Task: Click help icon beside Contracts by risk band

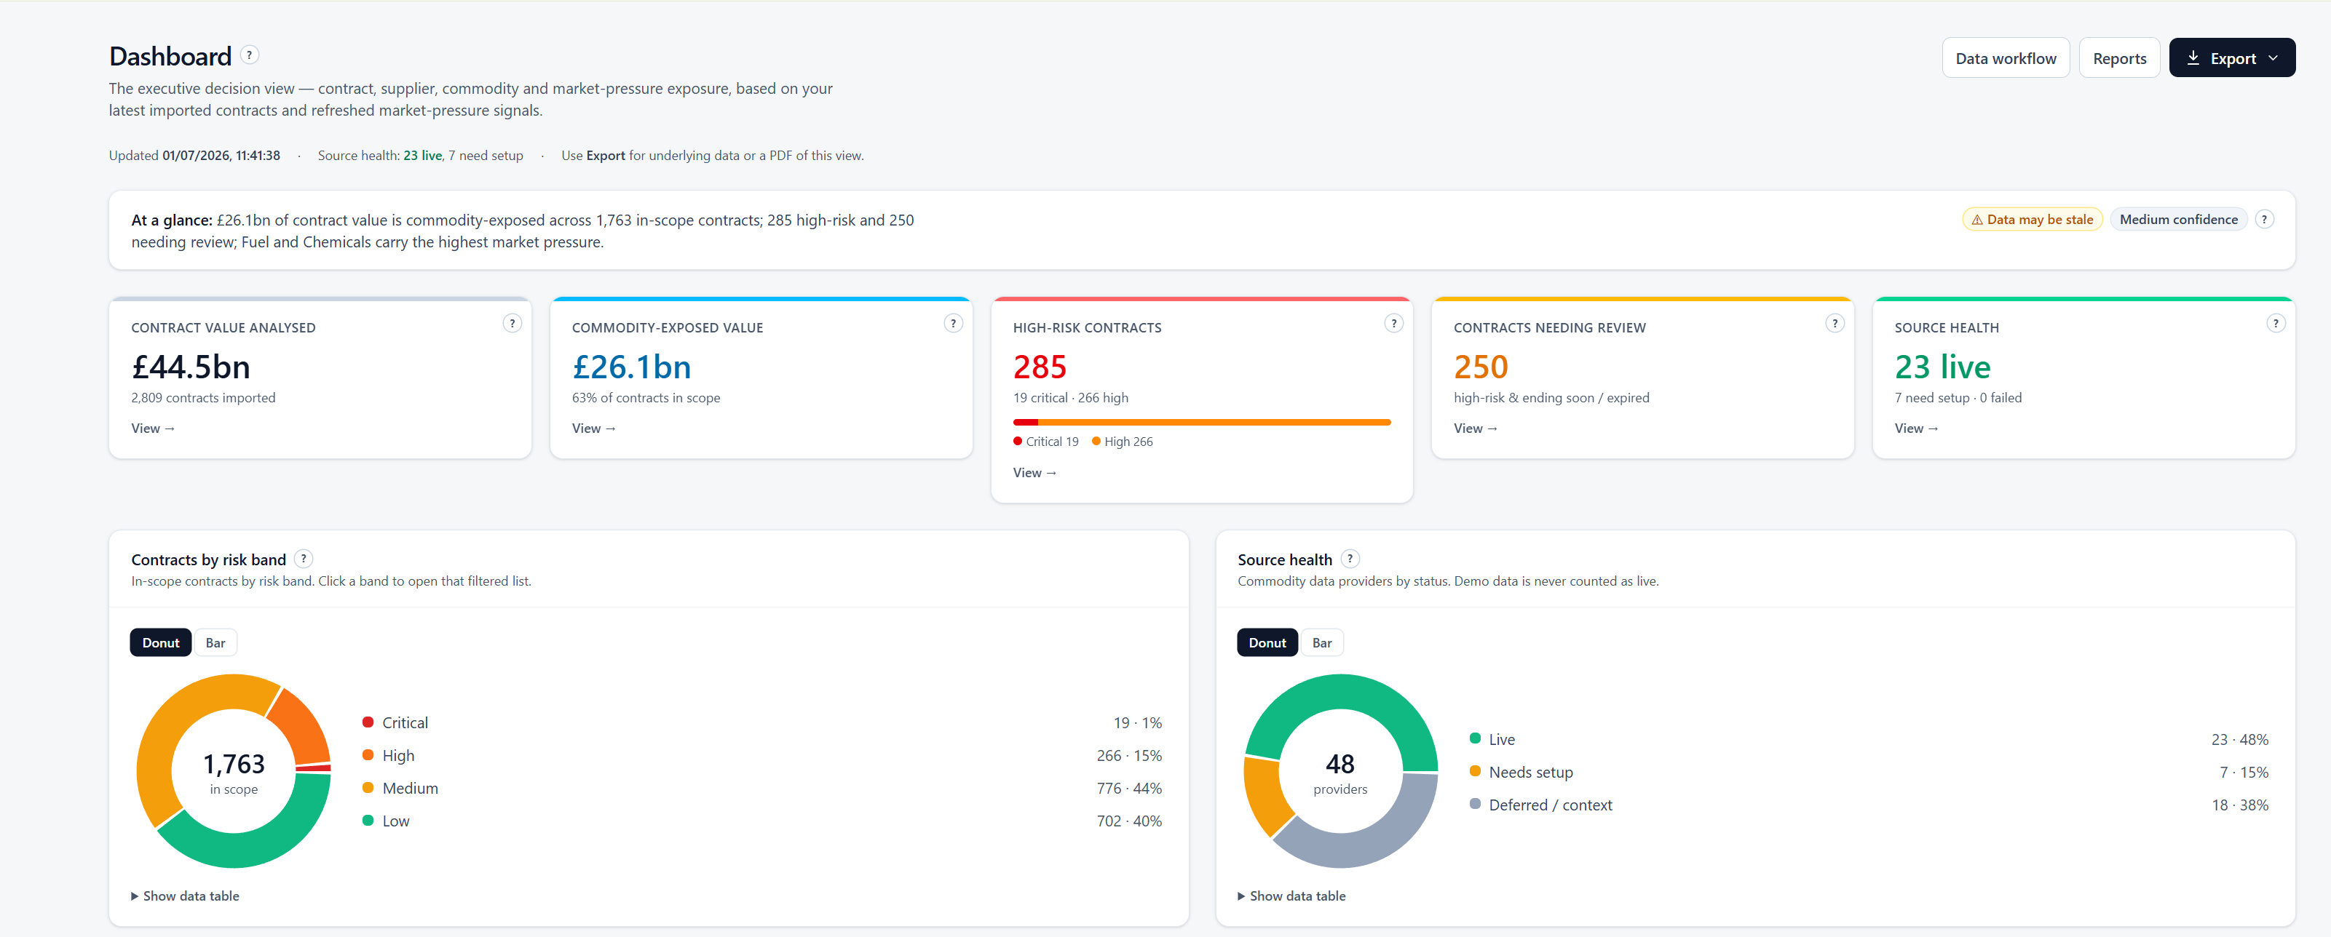Action: (304, 559)
